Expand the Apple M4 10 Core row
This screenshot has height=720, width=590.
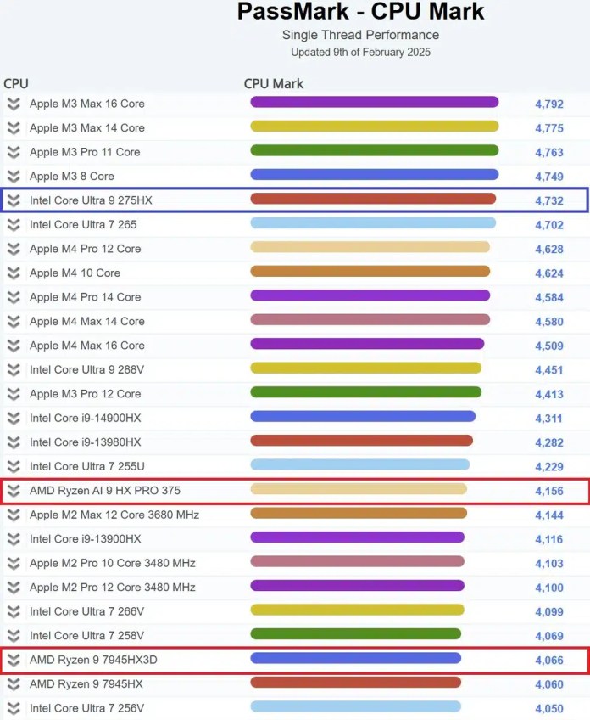click(x=14, y=273)
